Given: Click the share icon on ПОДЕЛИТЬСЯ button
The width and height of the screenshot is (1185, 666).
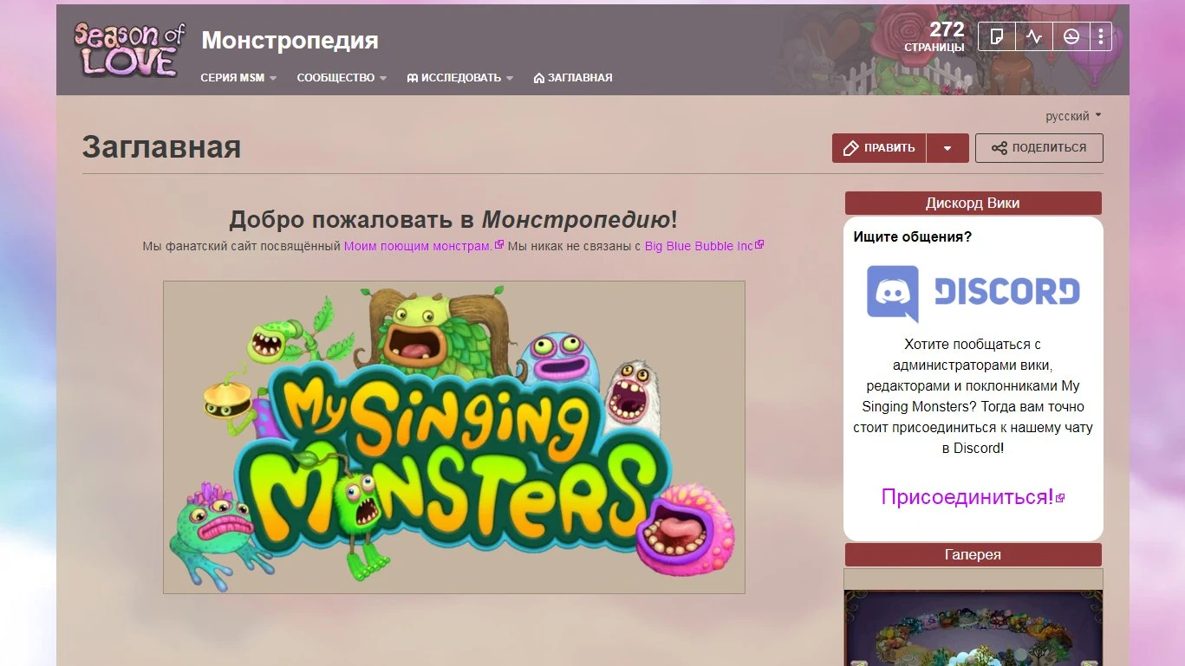Looking at the screenshot, I should (999, 148).
